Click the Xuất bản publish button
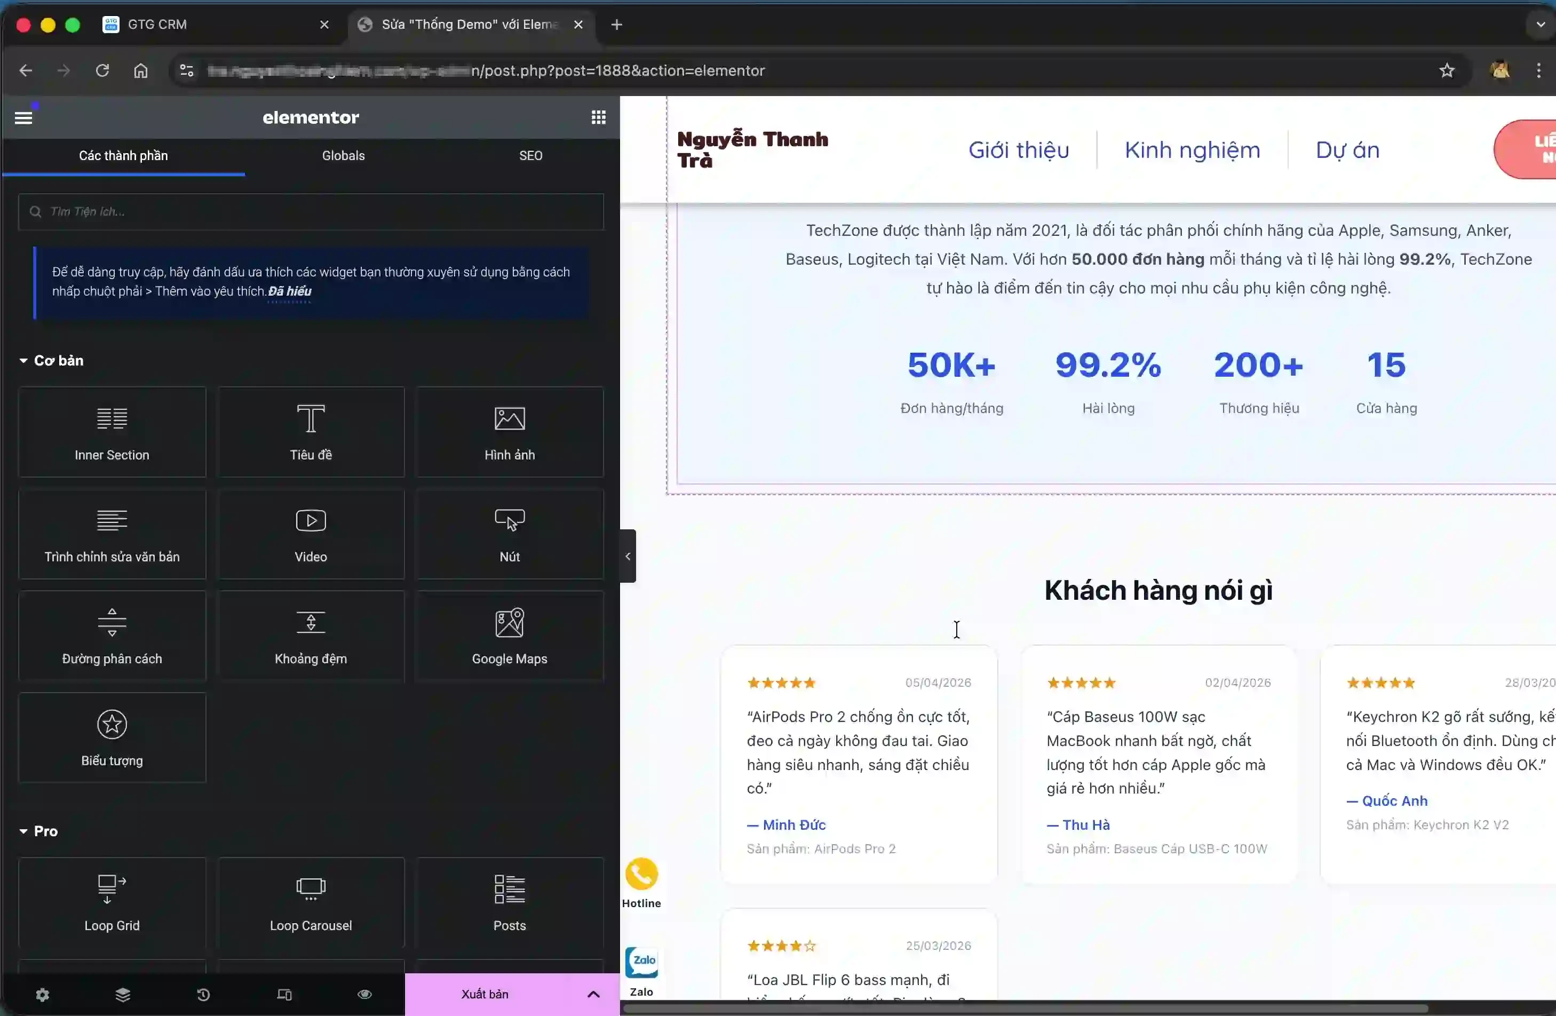 tap(485, 995)
